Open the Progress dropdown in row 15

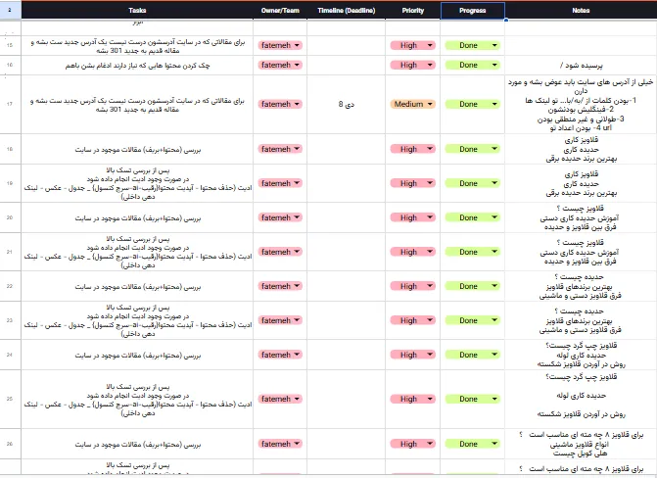point(472,45)
